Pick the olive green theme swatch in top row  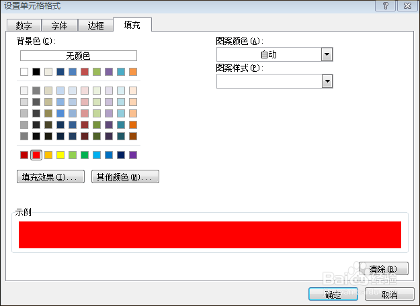[x=97, y=72]
